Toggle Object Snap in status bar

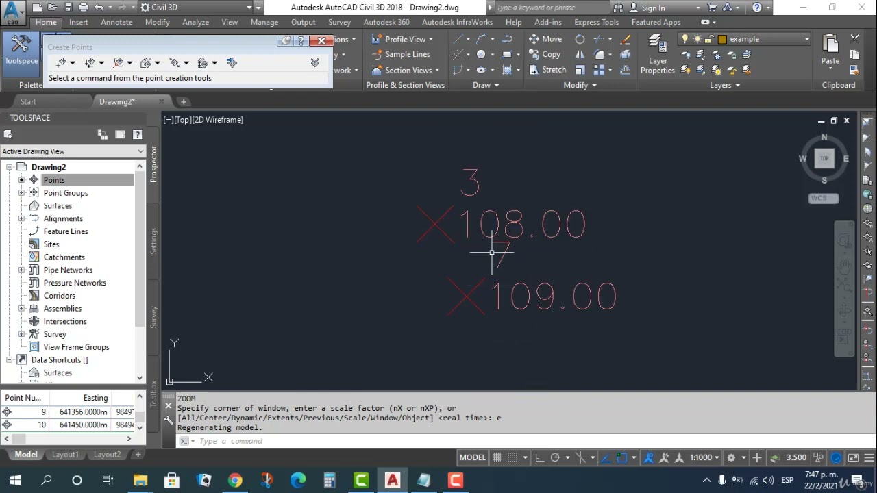point(622,457)
